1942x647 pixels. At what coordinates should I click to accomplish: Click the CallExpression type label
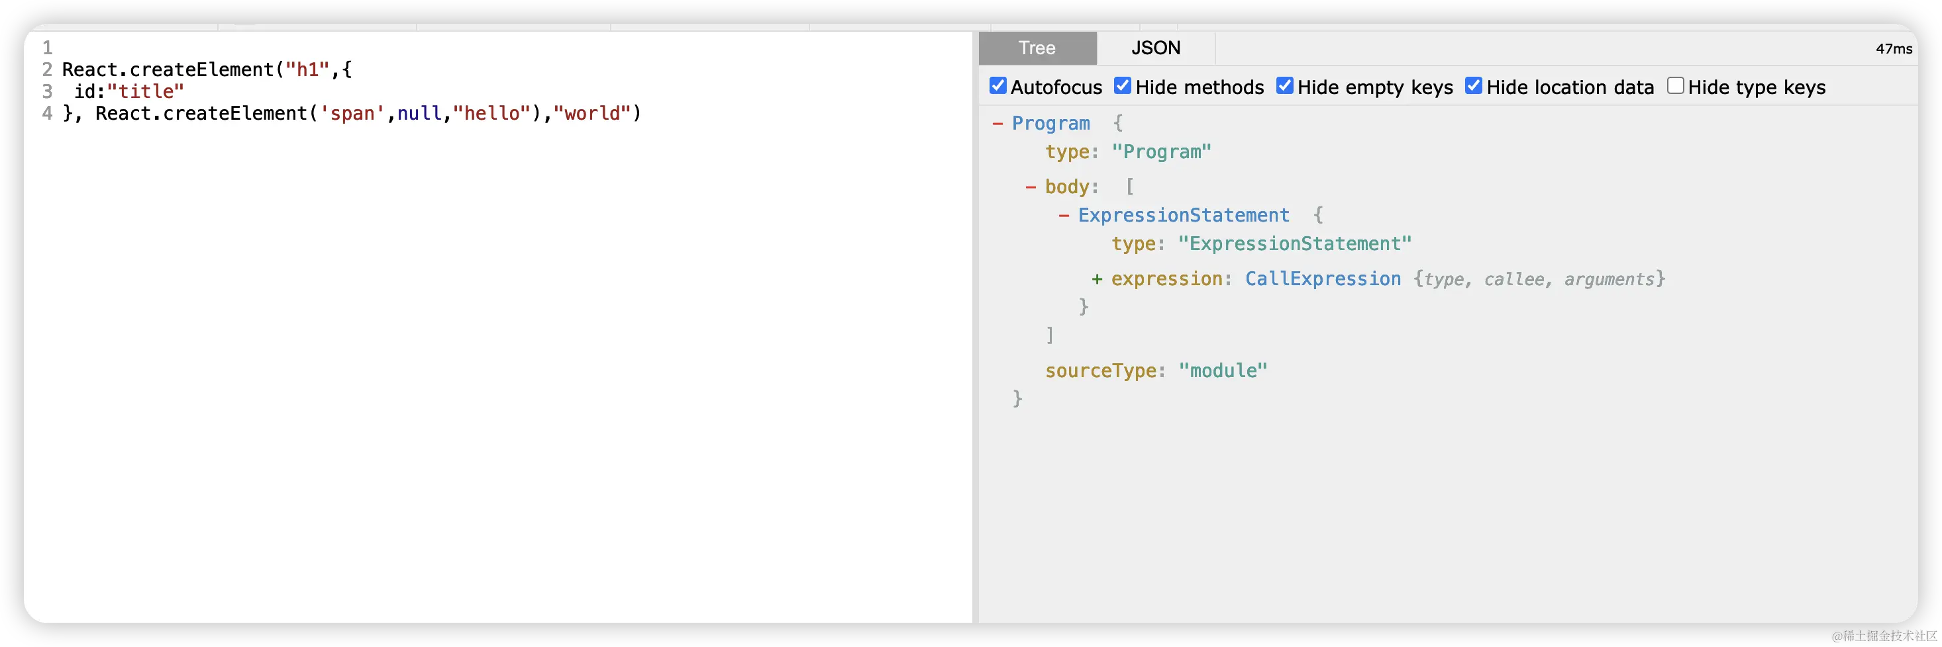(x=1322, y=279)
